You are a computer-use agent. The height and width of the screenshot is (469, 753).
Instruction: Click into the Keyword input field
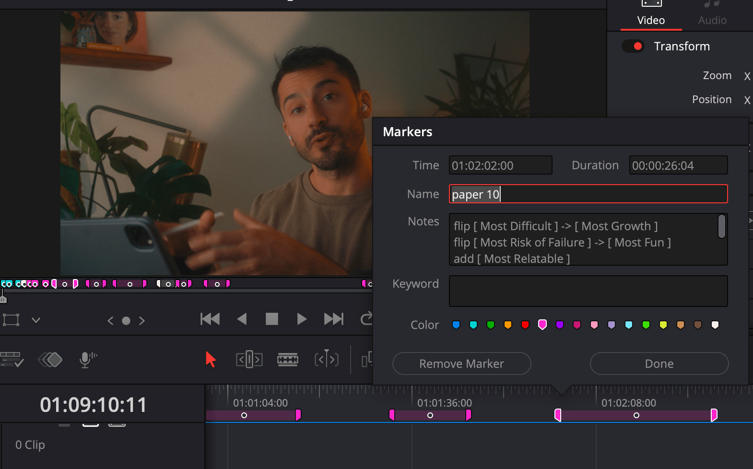point(588,291)
